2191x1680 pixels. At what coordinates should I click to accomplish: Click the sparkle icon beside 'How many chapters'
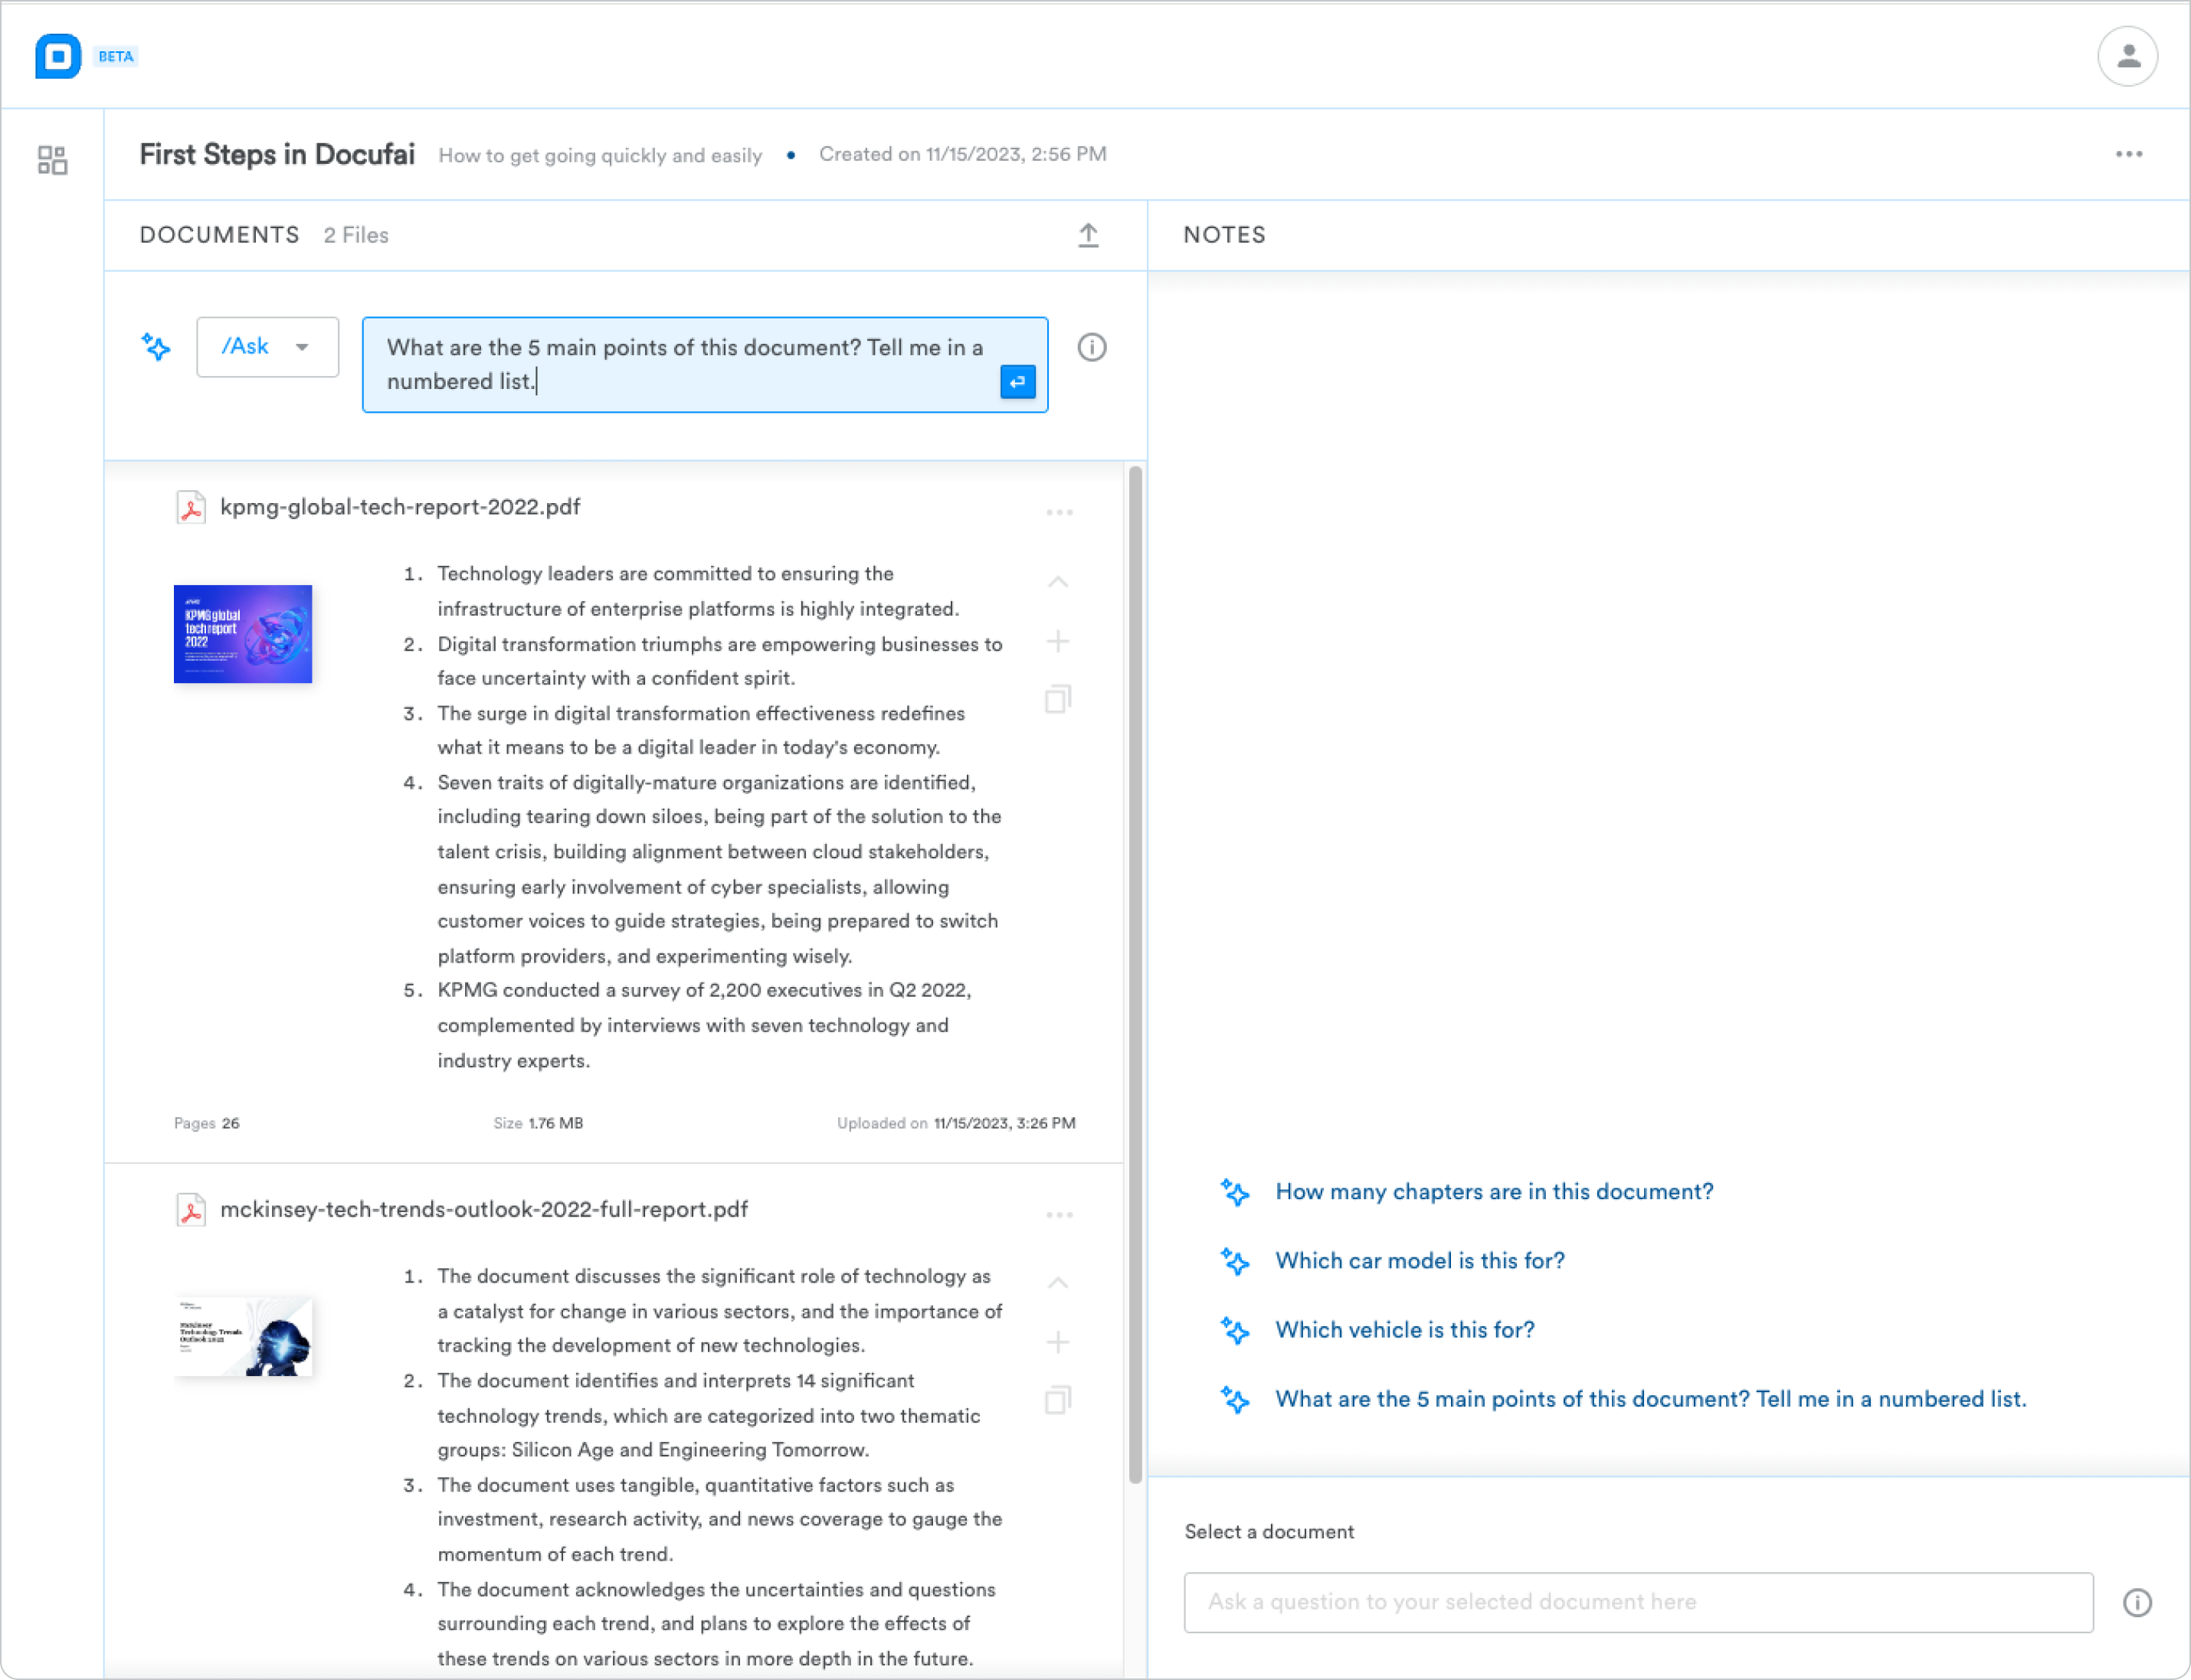(x=1235, y=1192)
